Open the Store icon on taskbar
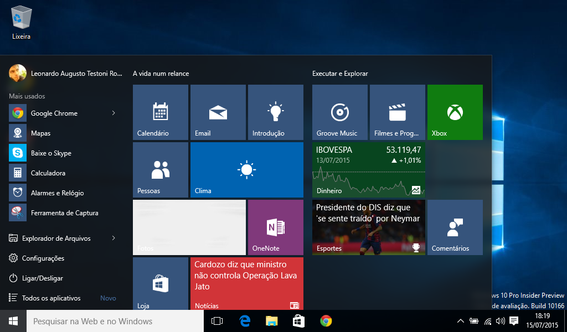567x332 pixels. click(x=298, y=321)
